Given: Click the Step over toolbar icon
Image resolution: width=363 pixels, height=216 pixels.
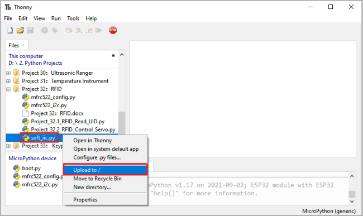Looking at the screenshot, I should [x=69, y=30].
